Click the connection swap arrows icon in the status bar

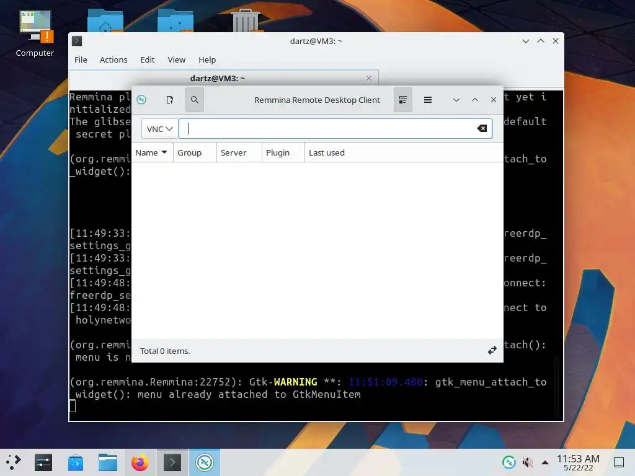[x=492, y=351]
